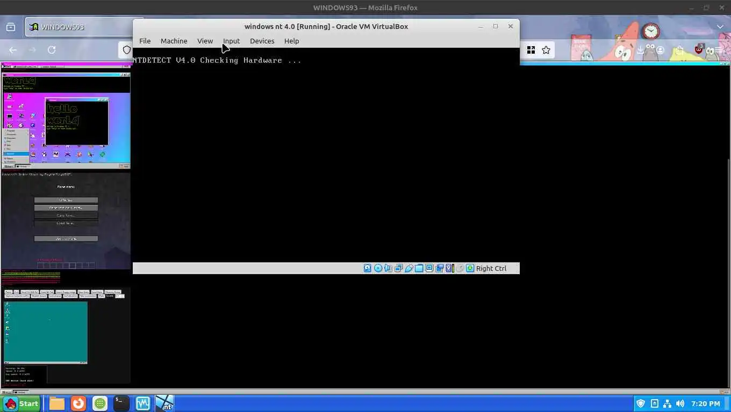
Task: Open the View menu in VirtualBox
Action: coord(205,41)
